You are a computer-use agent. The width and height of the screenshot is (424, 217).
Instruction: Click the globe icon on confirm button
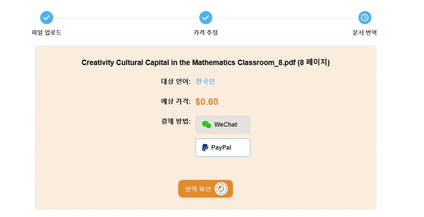pos(221,189)
